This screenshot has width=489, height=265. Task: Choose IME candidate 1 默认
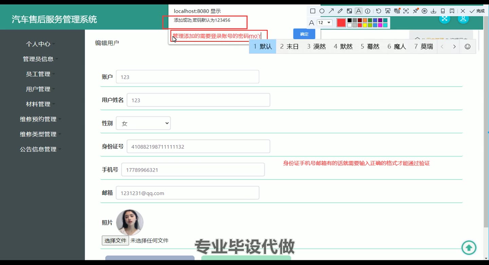pos(262,46)
